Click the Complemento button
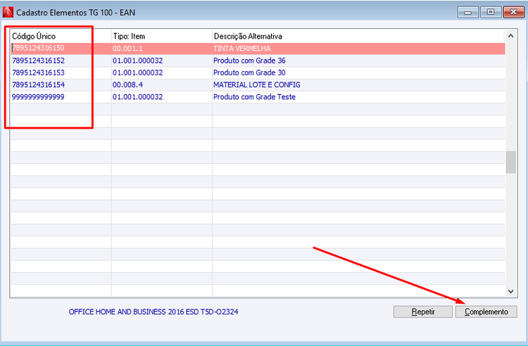 click(486, 312)
